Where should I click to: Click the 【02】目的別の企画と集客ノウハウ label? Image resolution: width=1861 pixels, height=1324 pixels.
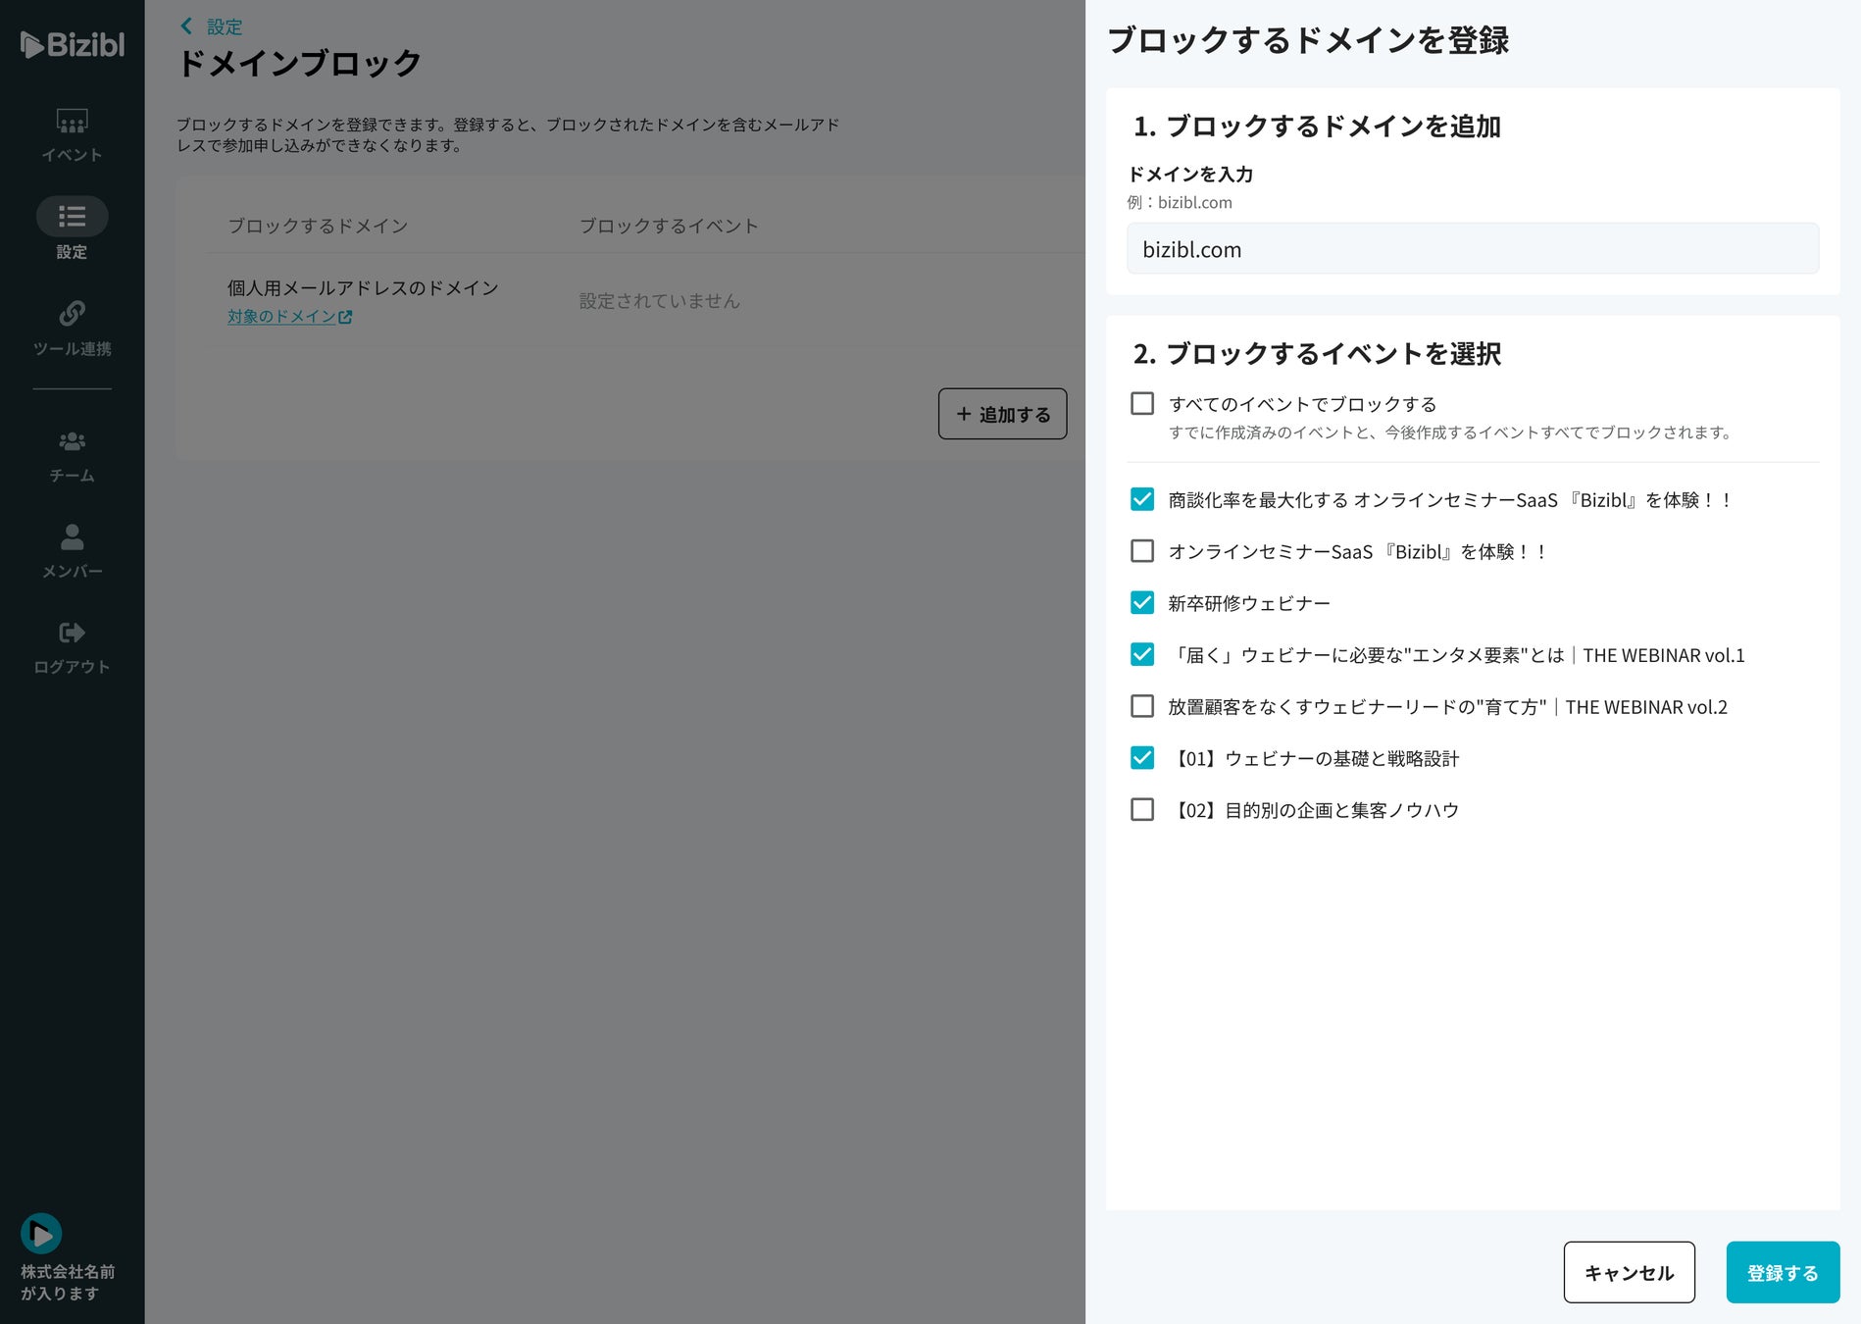coord(1314,810)
